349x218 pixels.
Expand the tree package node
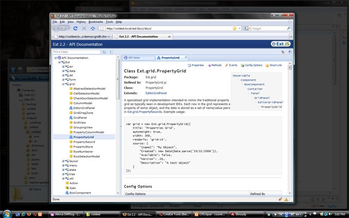(x=63, y=174)
